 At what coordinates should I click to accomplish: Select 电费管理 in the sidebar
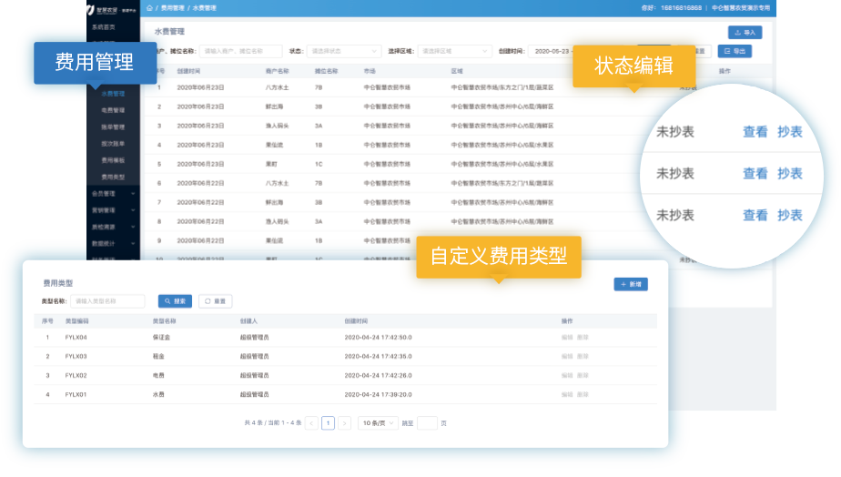pos(113,110)
